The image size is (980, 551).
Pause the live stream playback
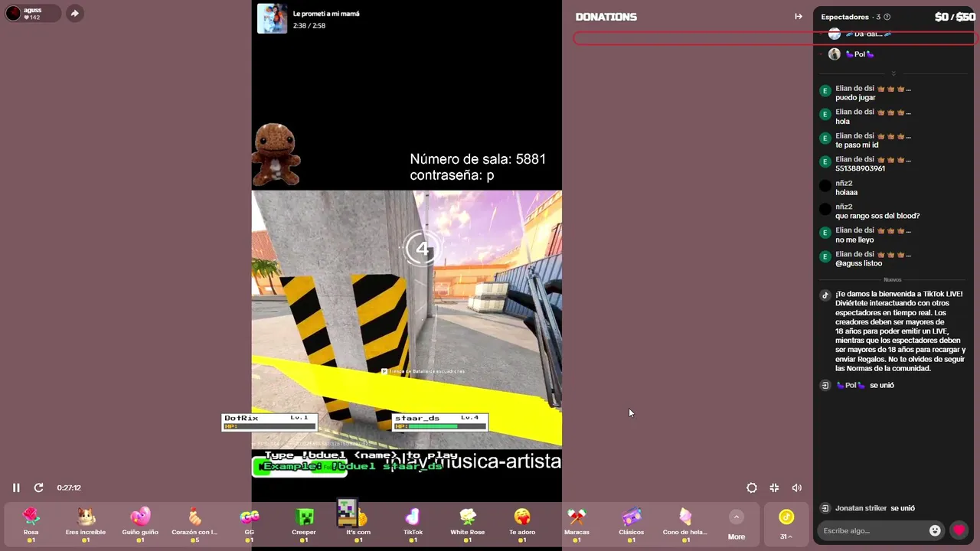point(16,487)
